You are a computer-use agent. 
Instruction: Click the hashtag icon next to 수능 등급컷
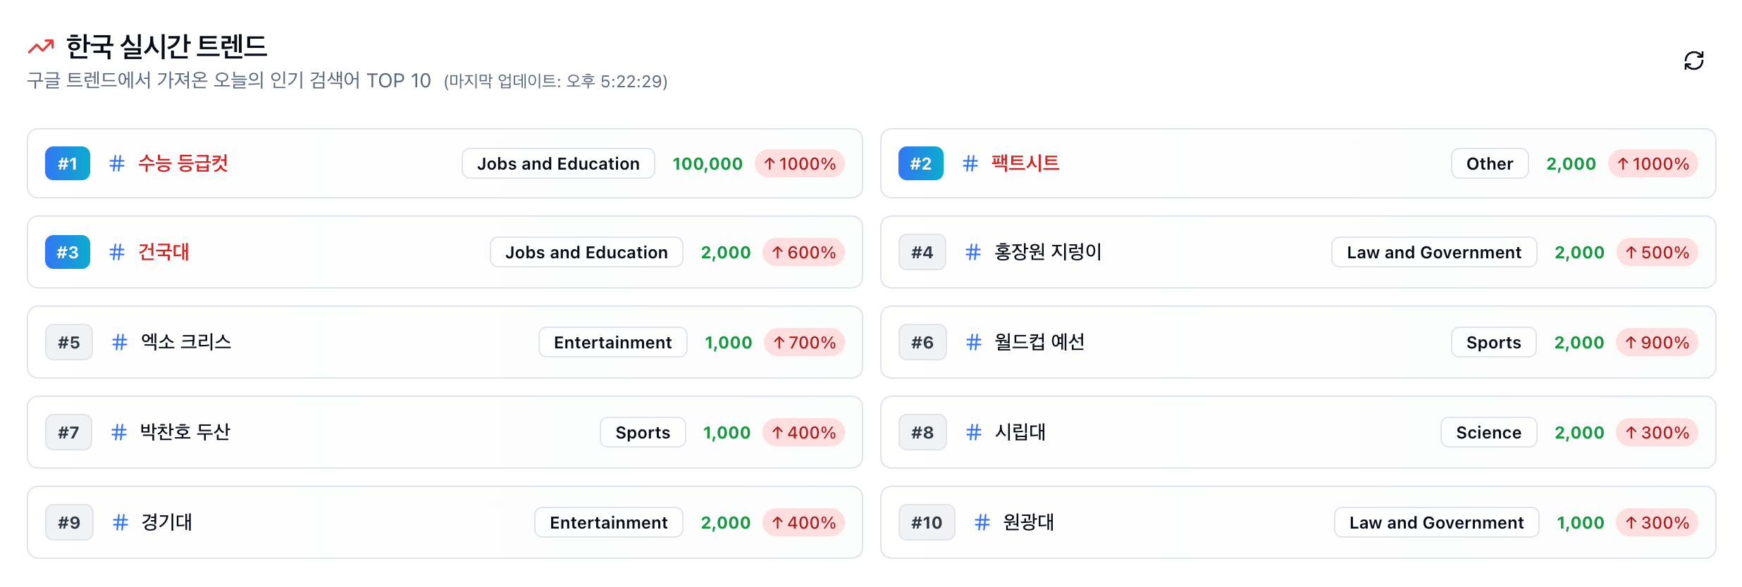[x=117, y=163]
